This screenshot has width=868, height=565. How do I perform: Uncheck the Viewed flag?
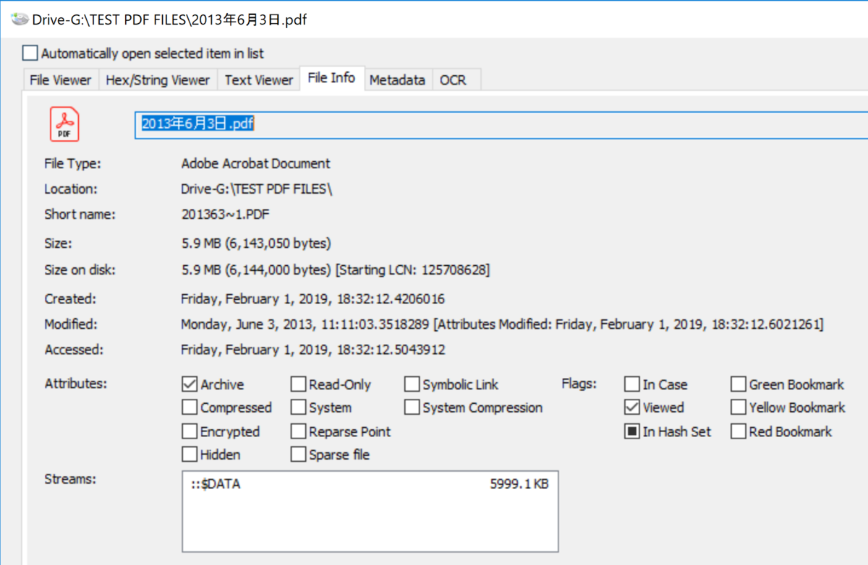pyautogui.click(x=631, y=407)
